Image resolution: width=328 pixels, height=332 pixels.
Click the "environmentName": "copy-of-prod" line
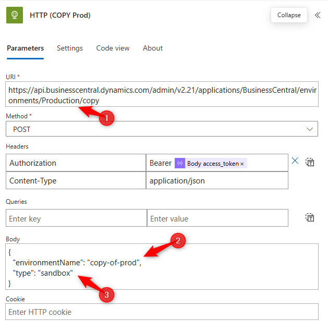tap(77, 263)
